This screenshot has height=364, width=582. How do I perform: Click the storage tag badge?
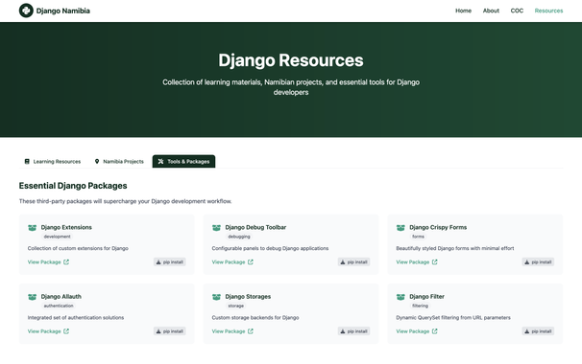point(236,306)
